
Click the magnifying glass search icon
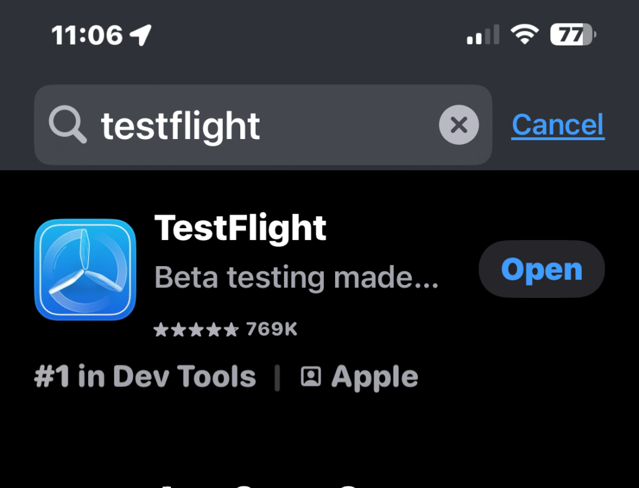pyautogui.click(x=67, y=125)
